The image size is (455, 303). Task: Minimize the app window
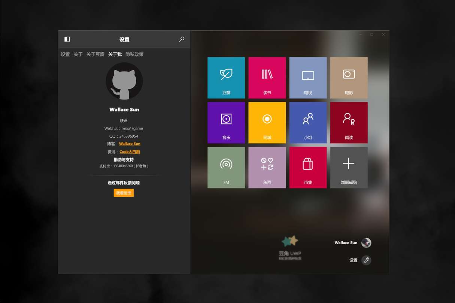tap(361, 34)
